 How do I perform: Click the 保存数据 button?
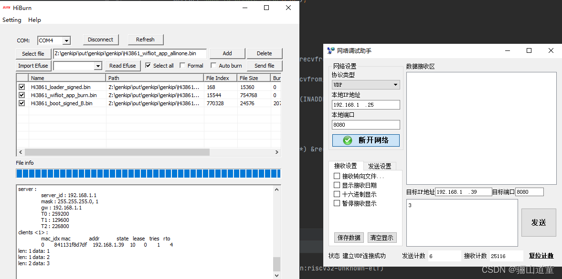[x=349, y=238]
